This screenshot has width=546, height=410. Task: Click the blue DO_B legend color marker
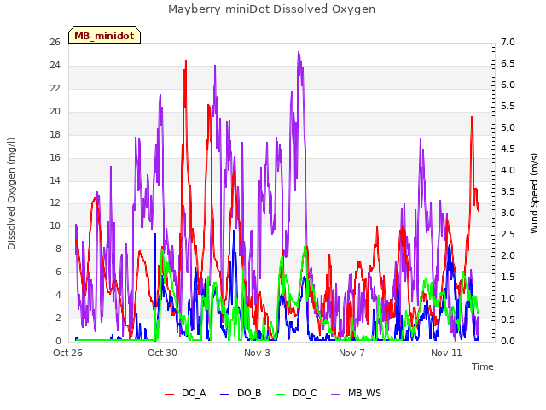(225, 395)
